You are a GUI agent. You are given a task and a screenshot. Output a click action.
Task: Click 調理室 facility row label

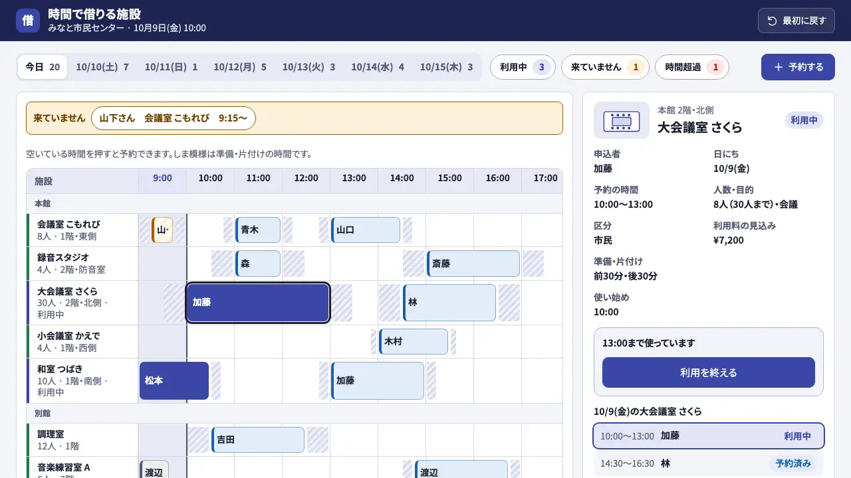pyautogui.click(x=82, y=440)
